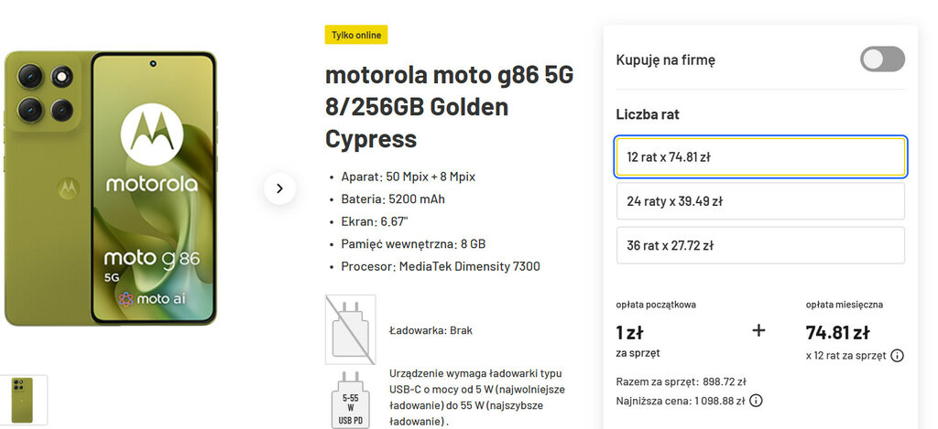Pick the 36 rat x 27.72 zł installment
The width and height of the screenshot is (938, 429).
point(760,245)
